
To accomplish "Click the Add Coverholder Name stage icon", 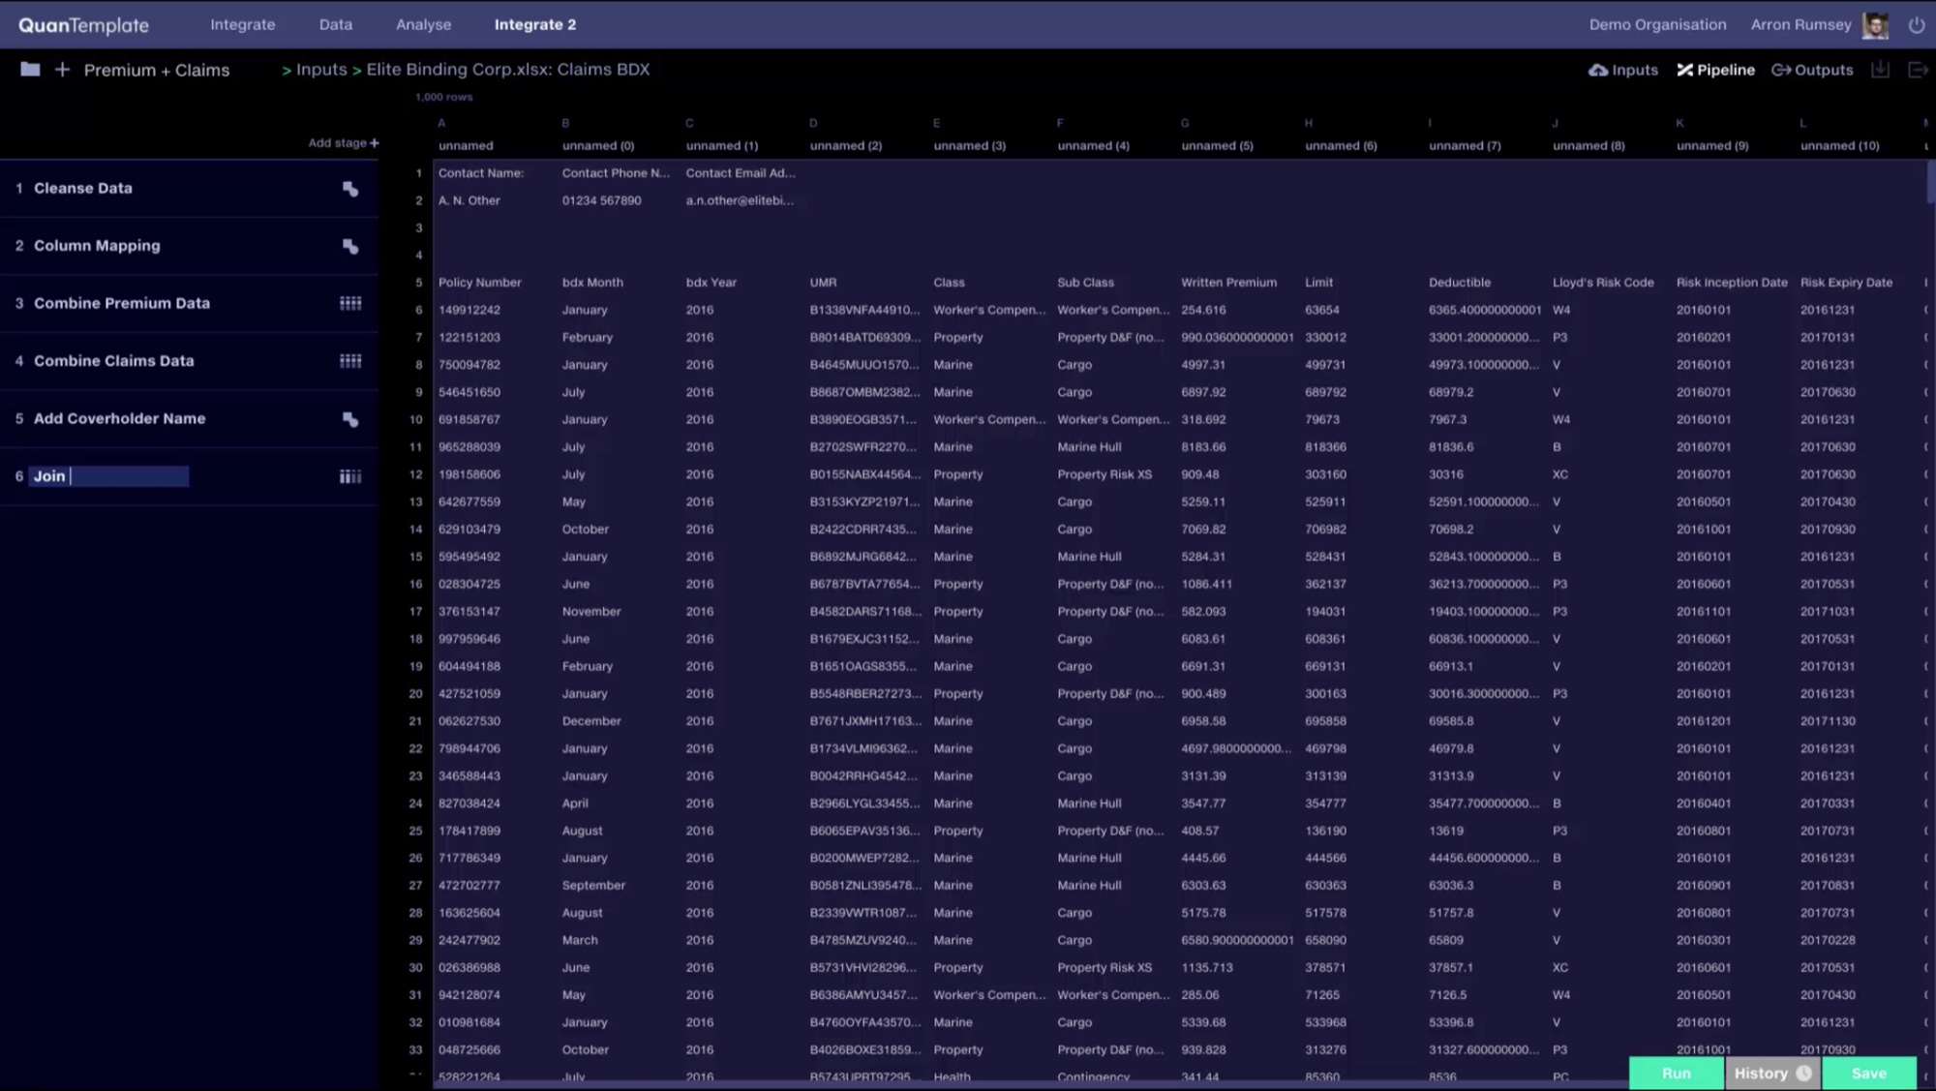I will [350, 419].
